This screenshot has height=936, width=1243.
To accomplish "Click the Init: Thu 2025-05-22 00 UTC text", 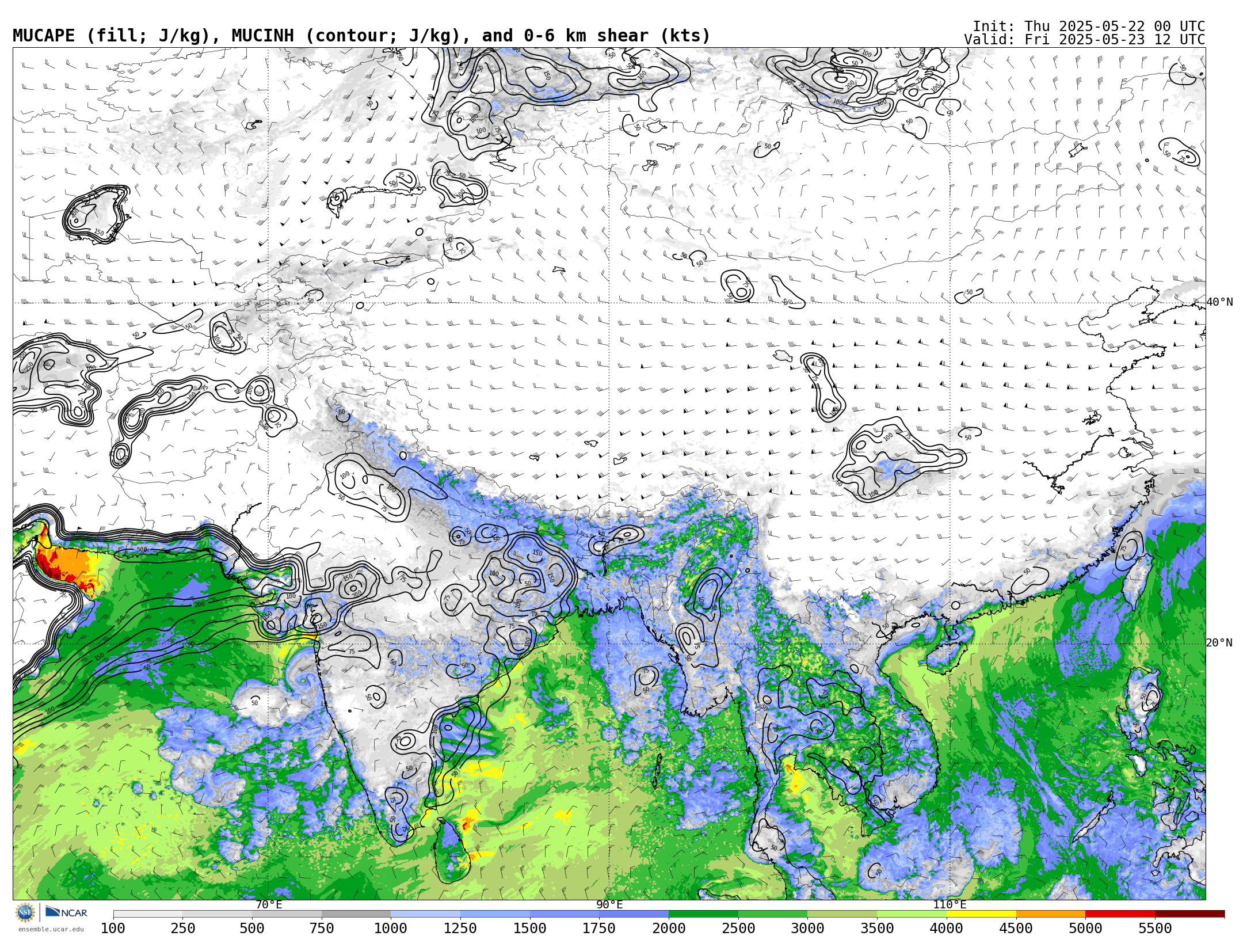I will point(1089,26).
